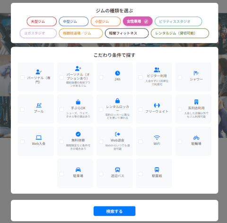227x223 pixels.
Task: Click the シューズ、ウェア、タオル等の貸出あり description
Action: [78, 115]
